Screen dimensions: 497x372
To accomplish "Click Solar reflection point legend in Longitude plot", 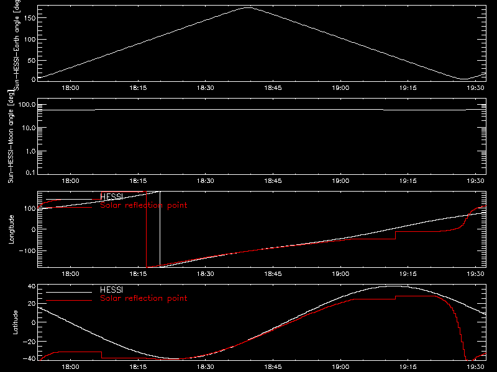I will coord(144,205).
